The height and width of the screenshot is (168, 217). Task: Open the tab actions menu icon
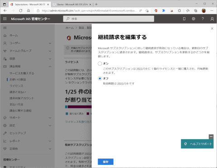click(5, 5)
